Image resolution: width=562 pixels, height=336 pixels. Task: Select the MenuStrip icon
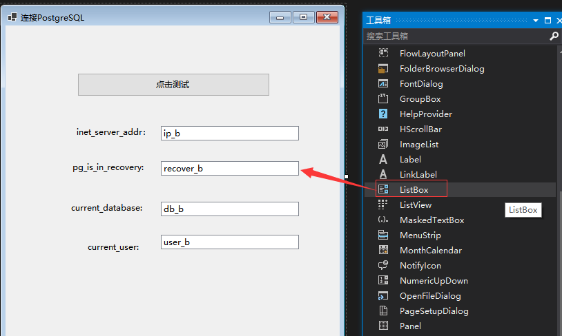coord(383,235)
